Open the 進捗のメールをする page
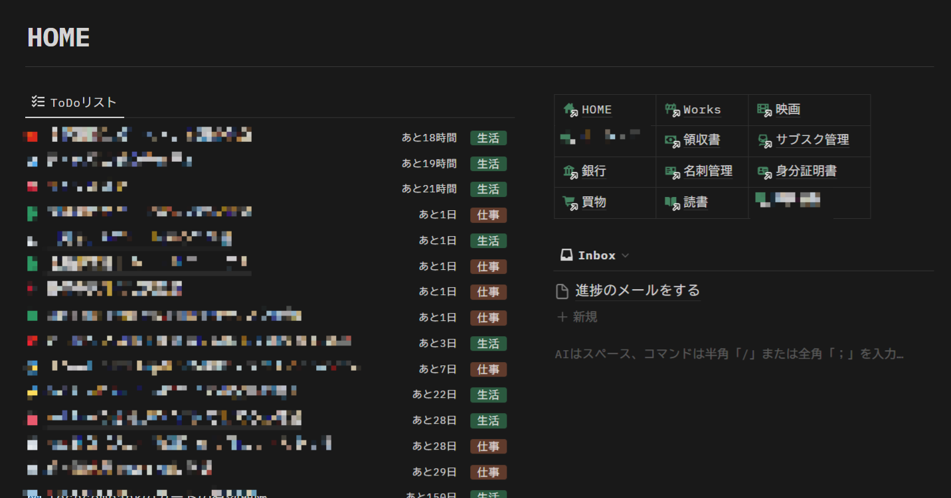951x498 pixels. coord(638,290)
